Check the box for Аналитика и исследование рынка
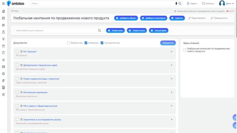Viewport: 237px width, 133px height. [x=17, y=119]
